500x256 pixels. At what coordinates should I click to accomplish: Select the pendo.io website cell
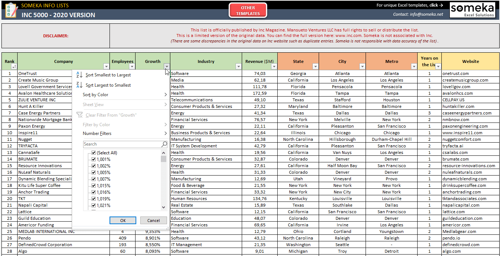click(470, 238)
